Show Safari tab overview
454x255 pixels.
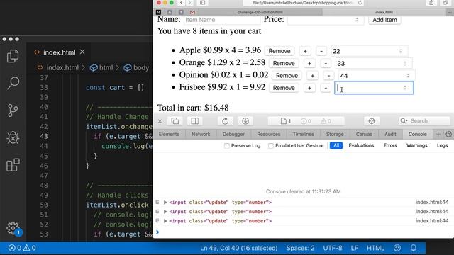pyautogui.click(x=445, y=3)
